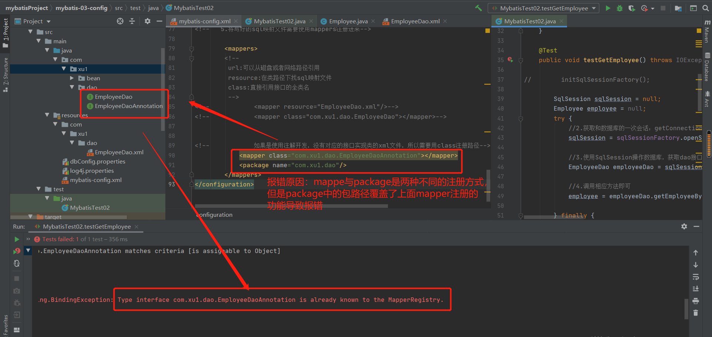Open the Database tool window
The width and height of the screenshot is (712, 337).
coord(707,67)
